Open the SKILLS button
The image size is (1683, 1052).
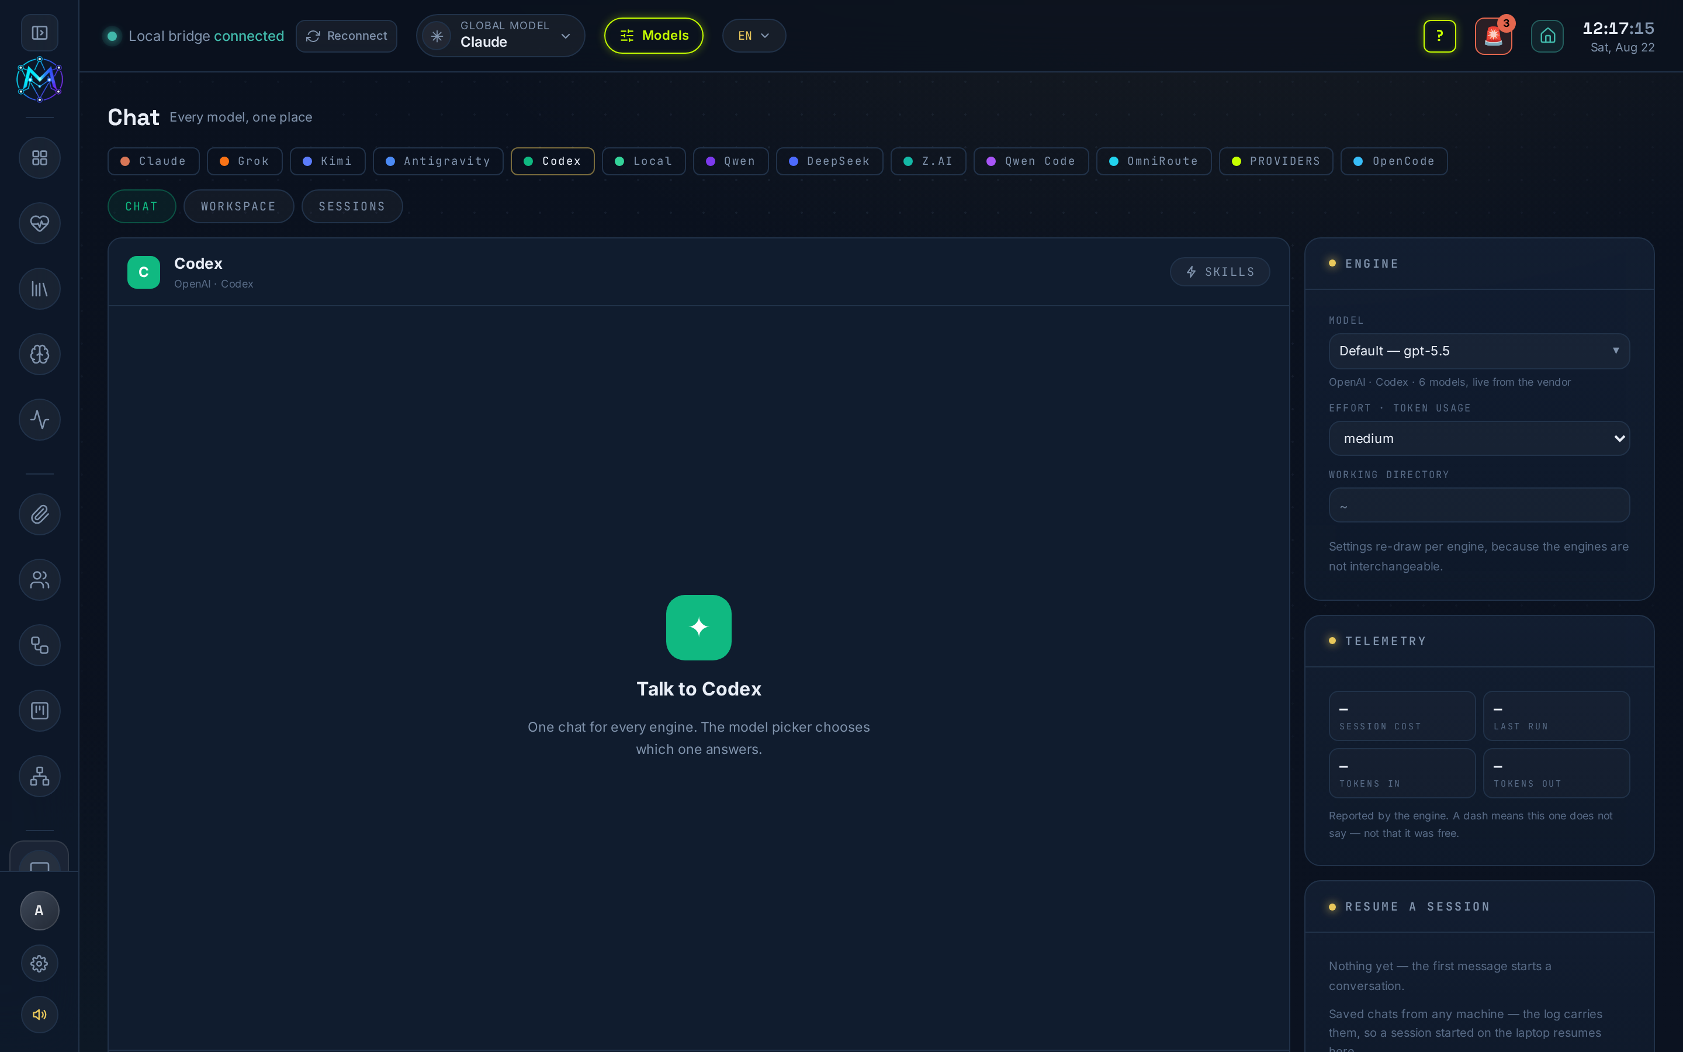tap(1220, 272)
